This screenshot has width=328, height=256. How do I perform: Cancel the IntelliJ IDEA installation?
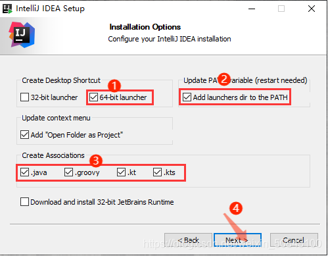(294, 240)
